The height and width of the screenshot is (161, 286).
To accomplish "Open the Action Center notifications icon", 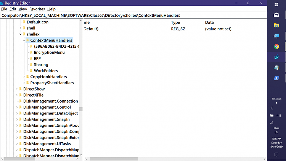I will click(x=276, y=155).
